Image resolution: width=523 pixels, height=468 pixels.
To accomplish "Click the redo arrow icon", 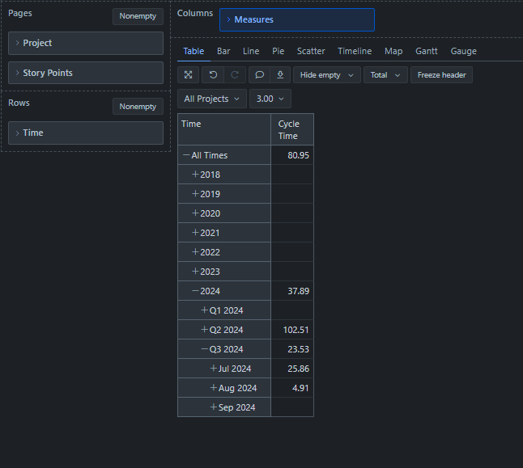I will (235, 75).
